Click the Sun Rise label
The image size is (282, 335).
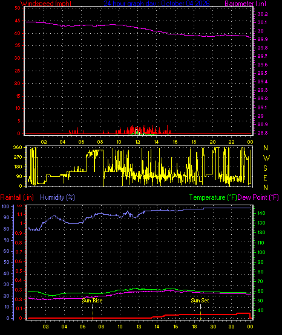(93, 301)
